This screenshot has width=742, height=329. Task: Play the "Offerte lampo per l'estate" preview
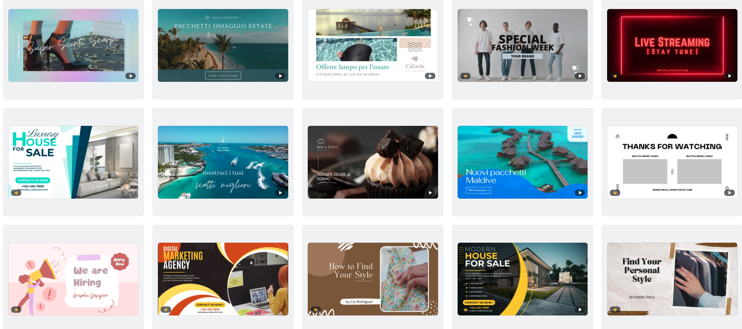pos(430,76)
